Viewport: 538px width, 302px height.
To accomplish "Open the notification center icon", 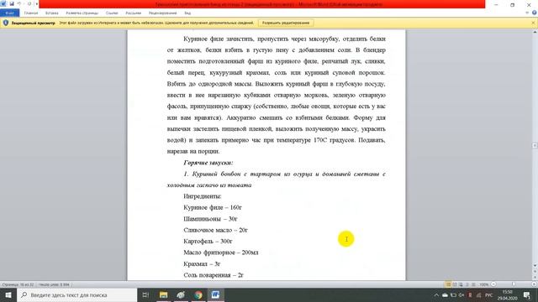I will 527,294.
